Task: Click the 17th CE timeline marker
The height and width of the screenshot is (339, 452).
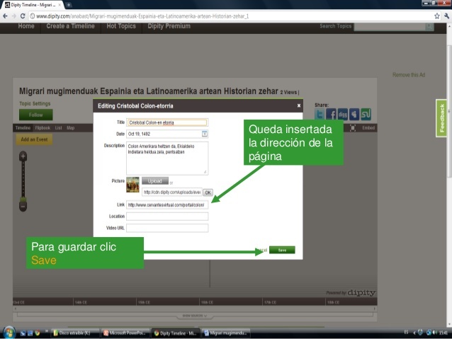Action: (270, 302)
